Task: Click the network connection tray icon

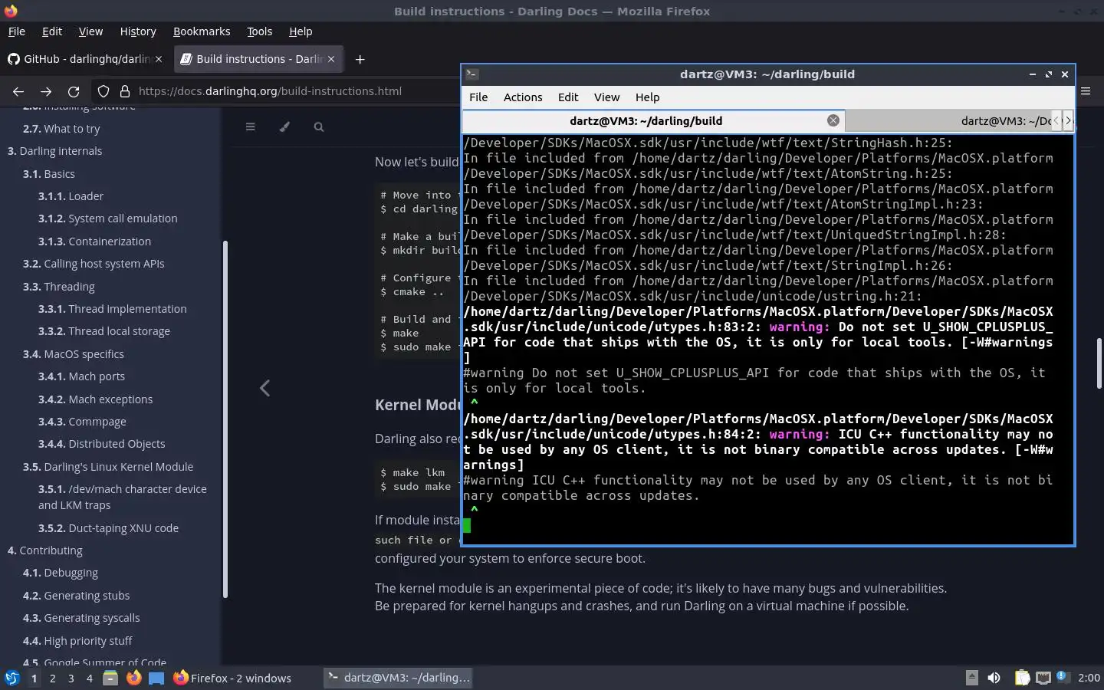Action: pos(1043,678)
